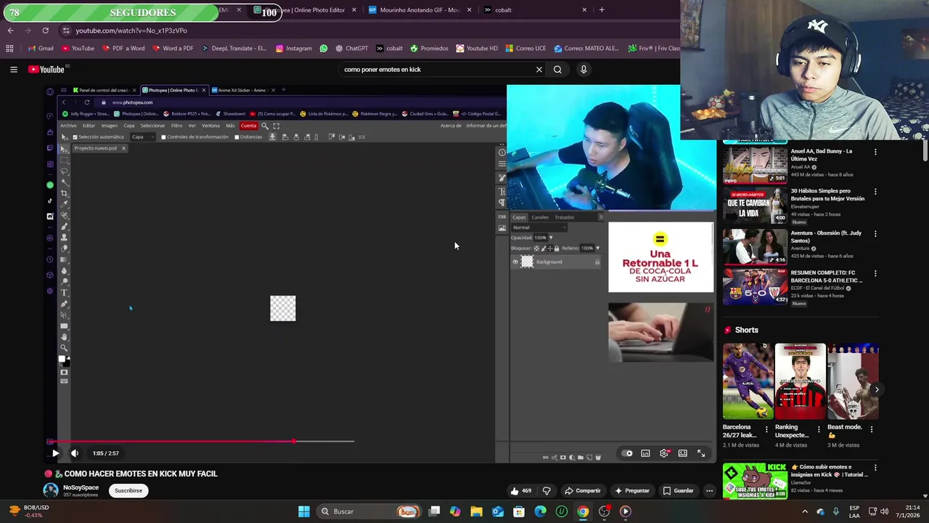Viewport: 929px width, 523px height.
Task: Open the Normal blend mode dropdown
Action: coord(539,227)
